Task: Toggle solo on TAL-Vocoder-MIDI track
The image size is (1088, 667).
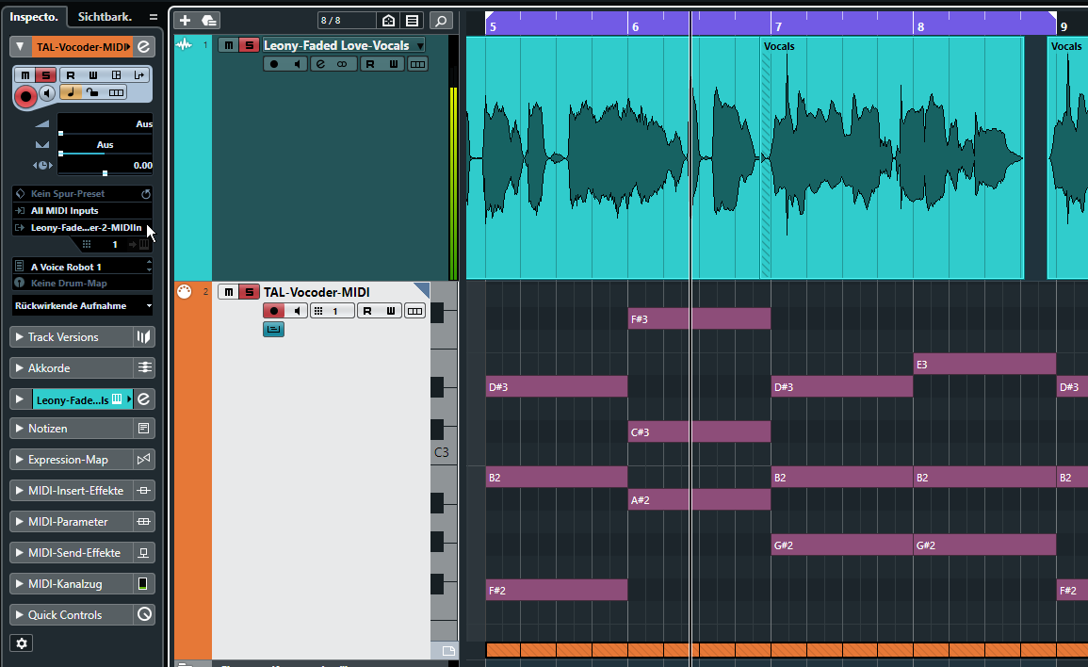Action: (249, 292)
